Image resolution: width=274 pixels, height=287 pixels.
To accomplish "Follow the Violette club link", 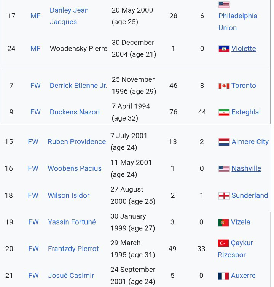I will [244, 49].
